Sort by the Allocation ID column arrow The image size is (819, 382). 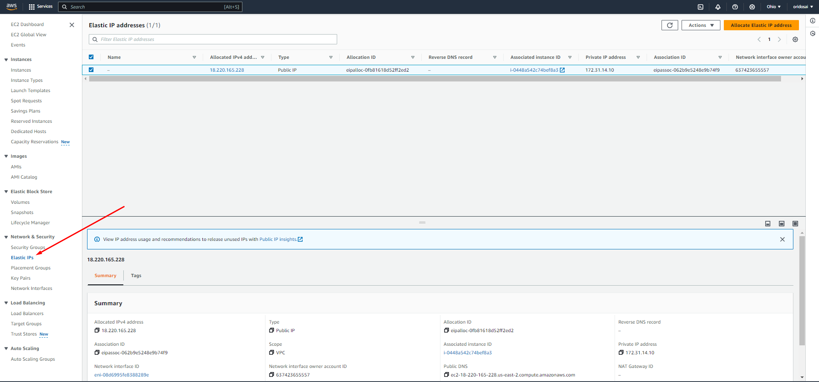click(413, 57)
